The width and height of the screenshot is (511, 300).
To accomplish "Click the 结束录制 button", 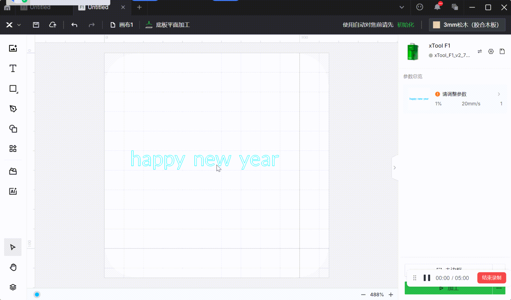I will click(x=491, y=278).
